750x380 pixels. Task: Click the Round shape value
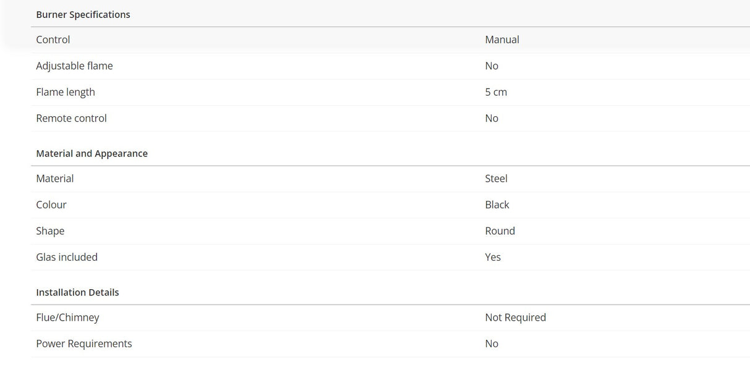500,231
